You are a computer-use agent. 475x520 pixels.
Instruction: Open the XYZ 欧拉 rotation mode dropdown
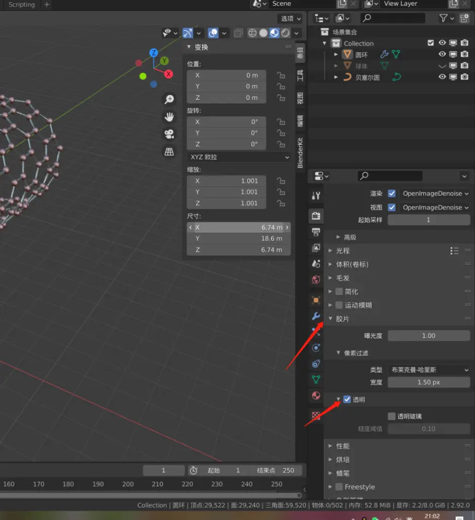239,157
